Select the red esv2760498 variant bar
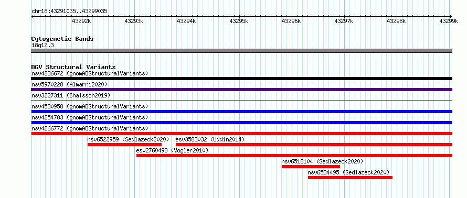Viewport: 467px width, 198px height. 294,156
